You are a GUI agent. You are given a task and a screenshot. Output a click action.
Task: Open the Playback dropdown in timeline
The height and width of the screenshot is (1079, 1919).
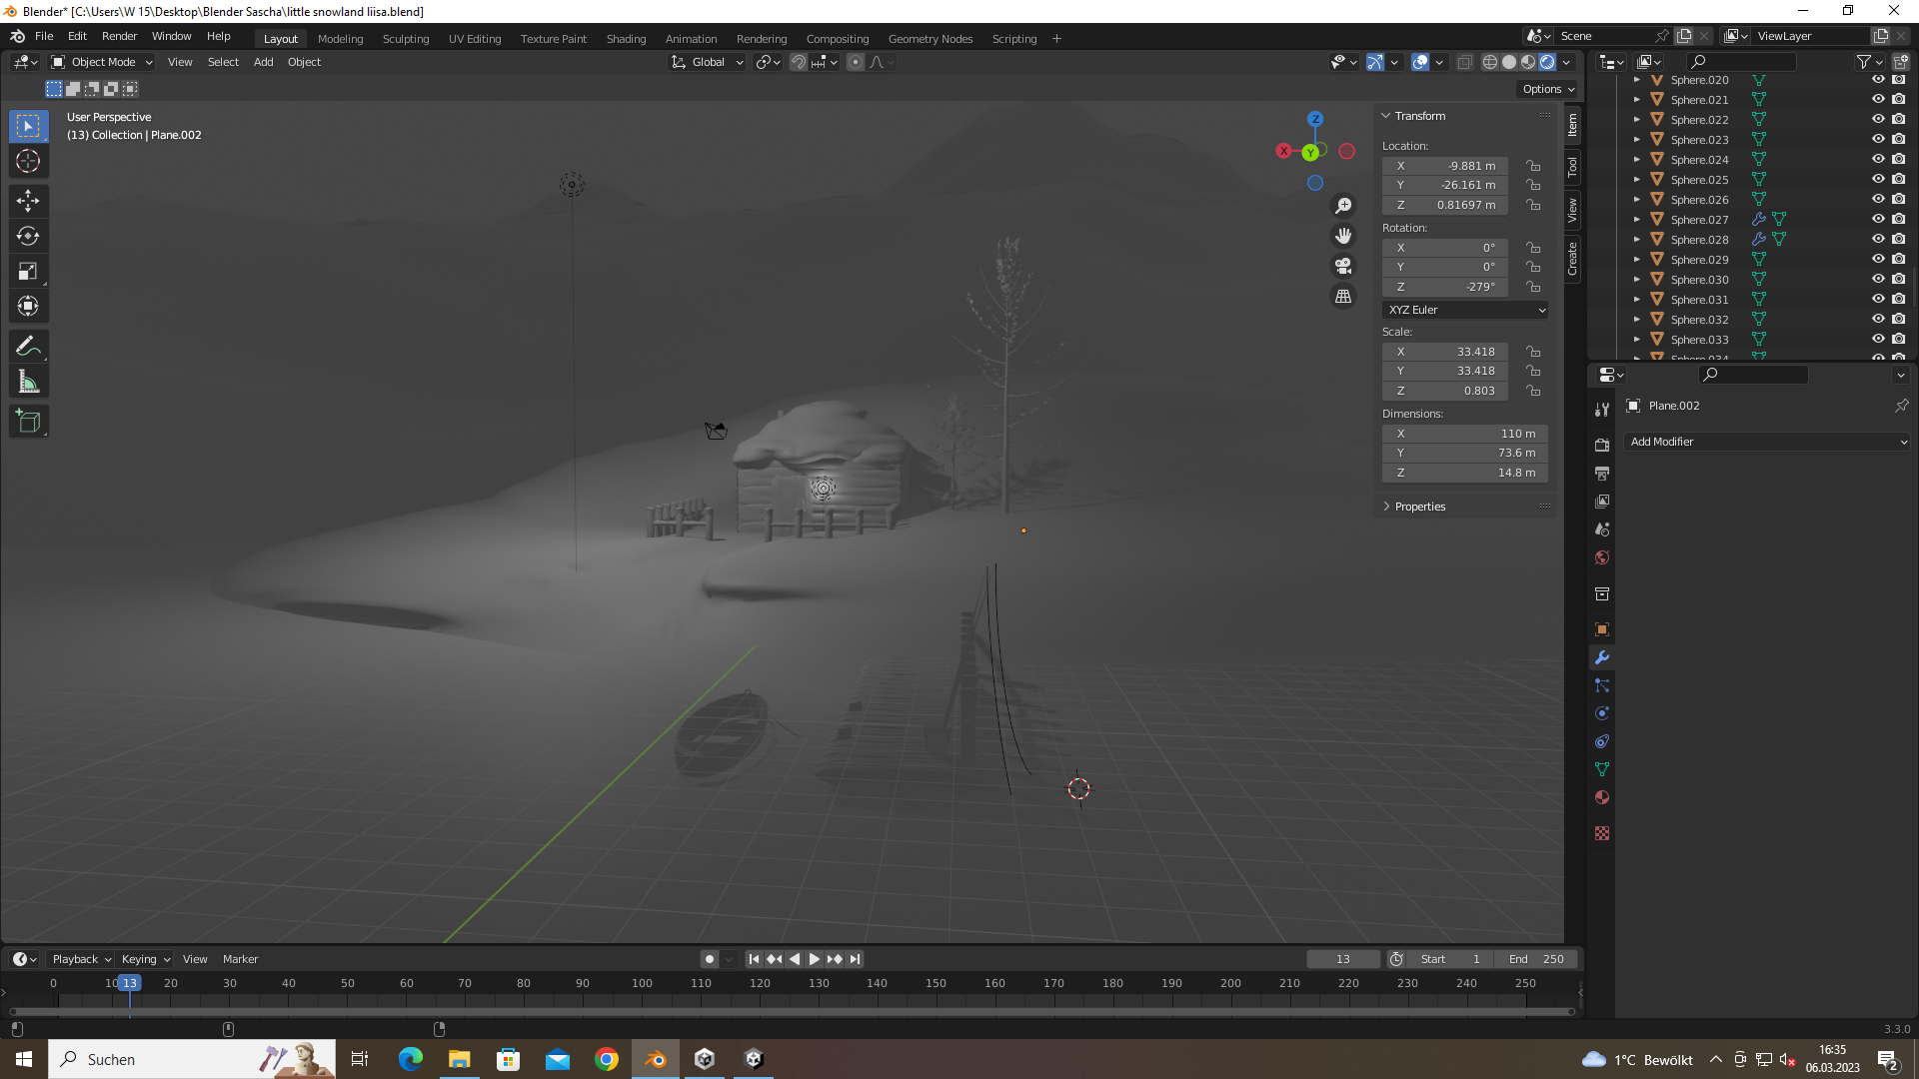pyautogui.click(x=81, y=959)
